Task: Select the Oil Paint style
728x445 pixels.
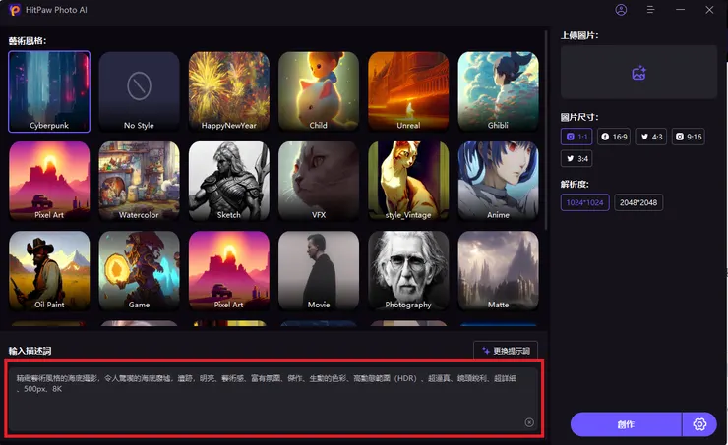Action: pos(49,271)
